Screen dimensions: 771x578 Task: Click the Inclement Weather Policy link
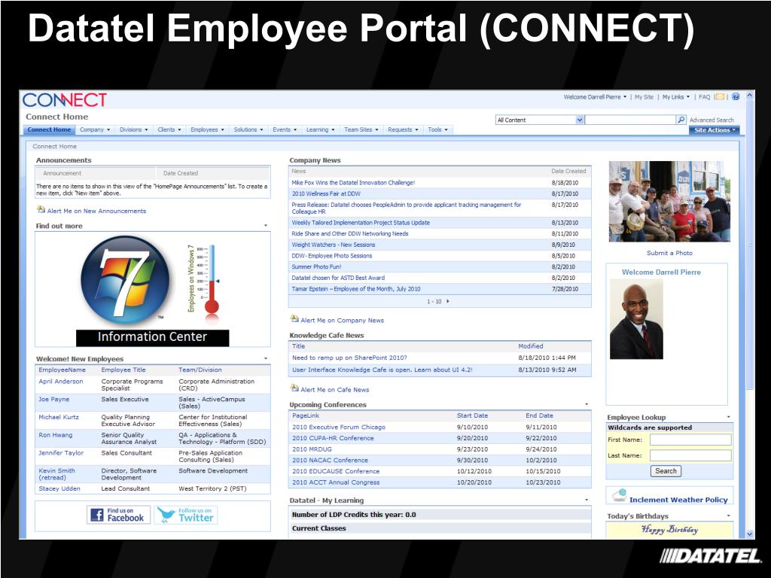tap(678, 500)
